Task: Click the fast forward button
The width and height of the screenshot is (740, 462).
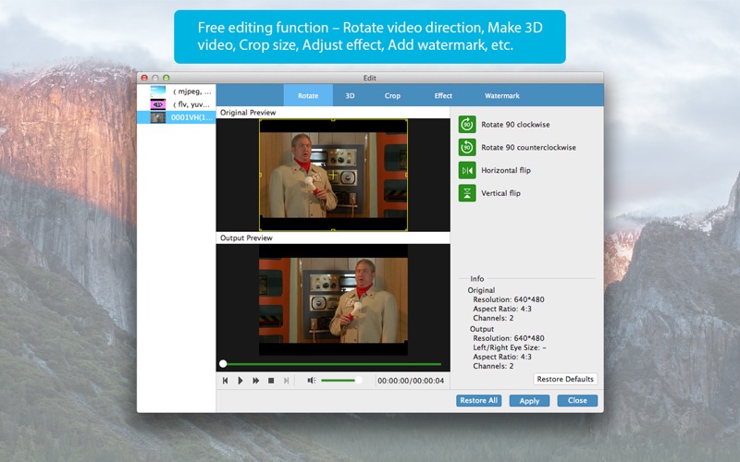Action: 256,381
